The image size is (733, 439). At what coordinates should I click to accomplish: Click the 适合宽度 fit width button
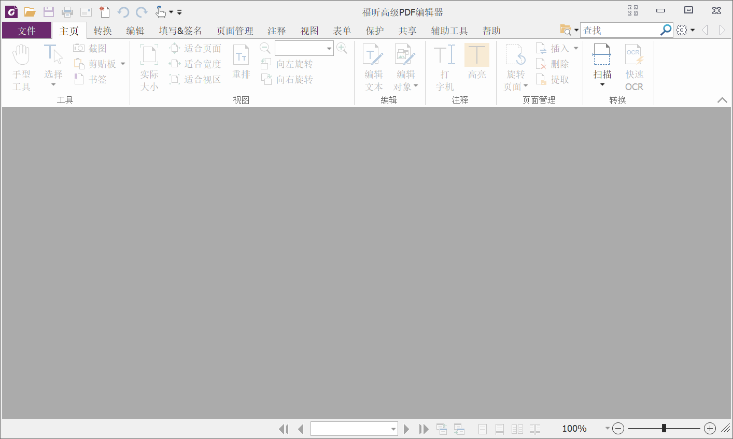click(x=195, y=63)
